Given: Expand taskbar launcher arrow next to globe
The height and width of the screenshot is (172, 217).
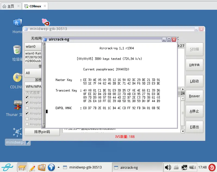Looking at the screenshot, I should point(58,167).
